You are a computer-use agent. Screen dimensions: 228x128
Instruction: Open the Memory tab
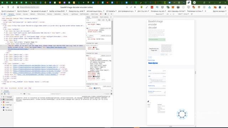pyautogui.click(x=50, y=14)
